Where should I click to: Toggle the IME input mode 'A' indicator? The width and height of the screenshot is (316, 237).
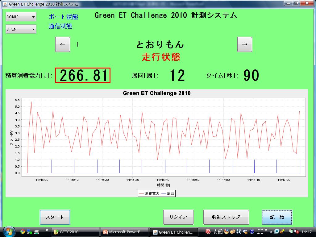coord(216,231)
